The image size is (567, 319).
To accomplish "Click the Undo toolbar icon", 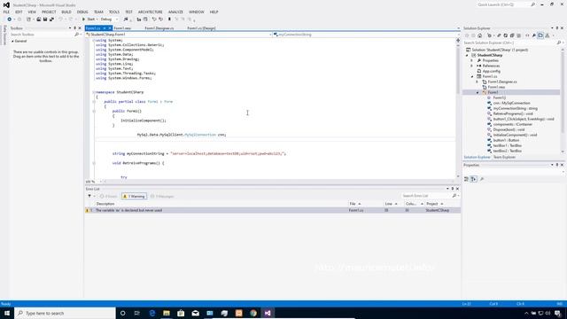I will (x=60, y=19).
